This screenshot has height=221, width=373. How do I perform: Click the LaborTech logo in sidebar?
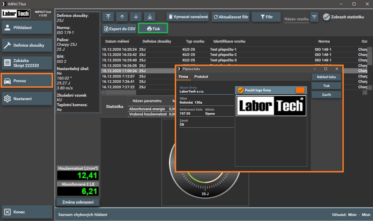pyautogui.click(x=16, y=14)
